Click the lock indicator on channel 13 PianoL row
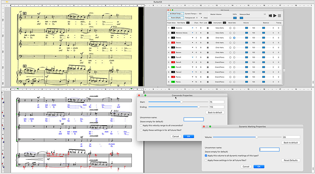315x174 pixels. pyautogui.click(x=208, y=82)
